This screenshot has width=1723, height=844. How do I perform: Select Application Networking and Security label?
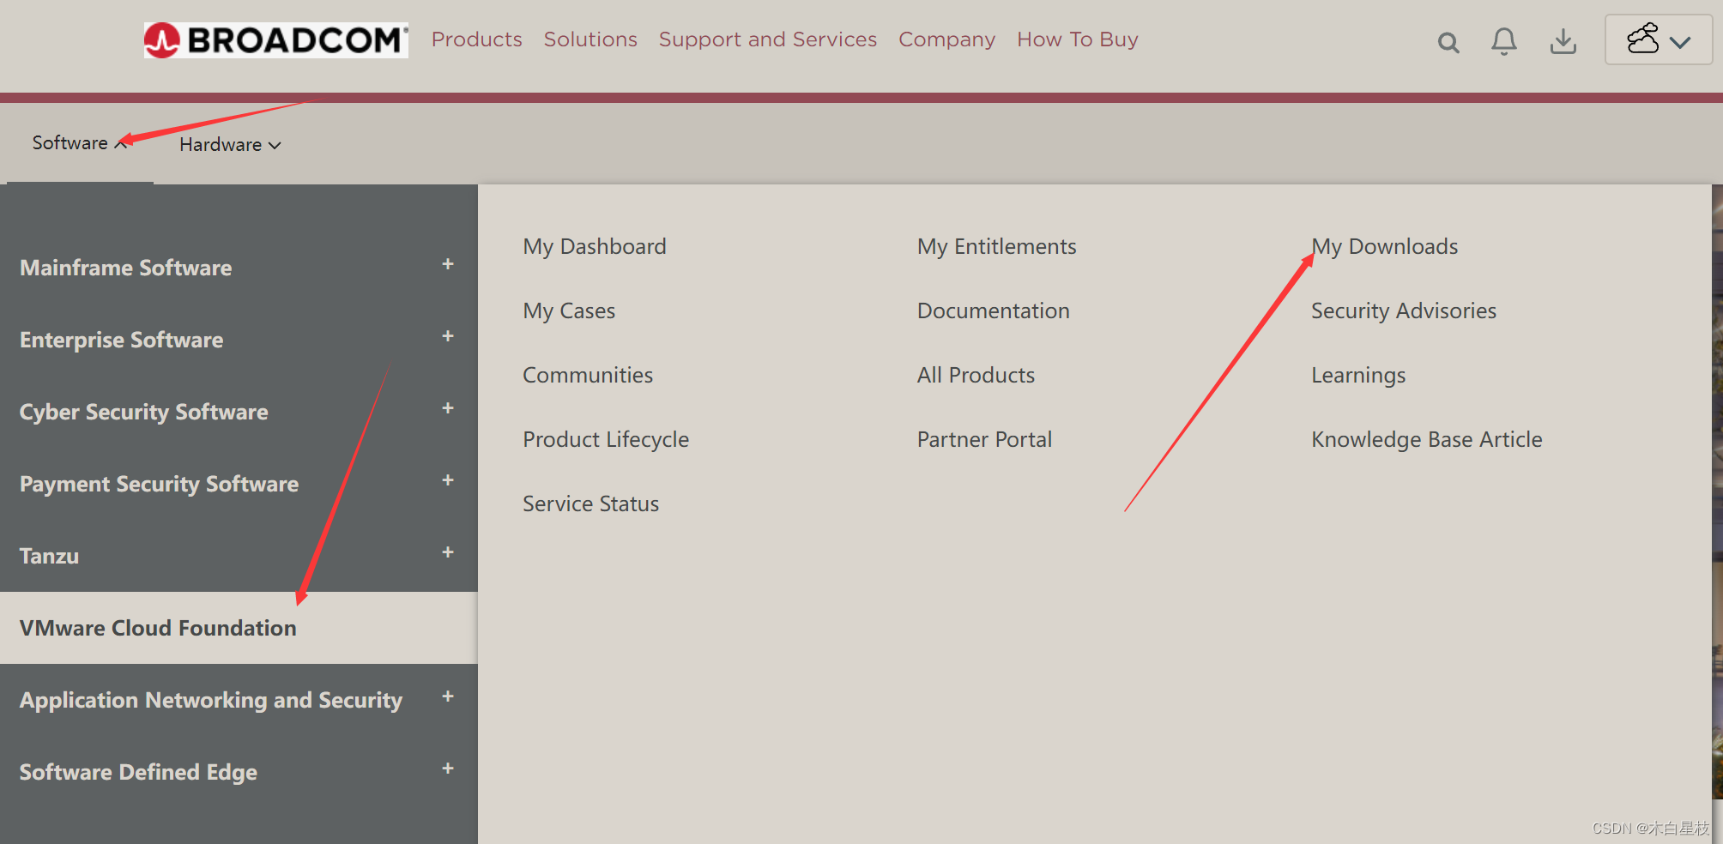tap(211, 701)
